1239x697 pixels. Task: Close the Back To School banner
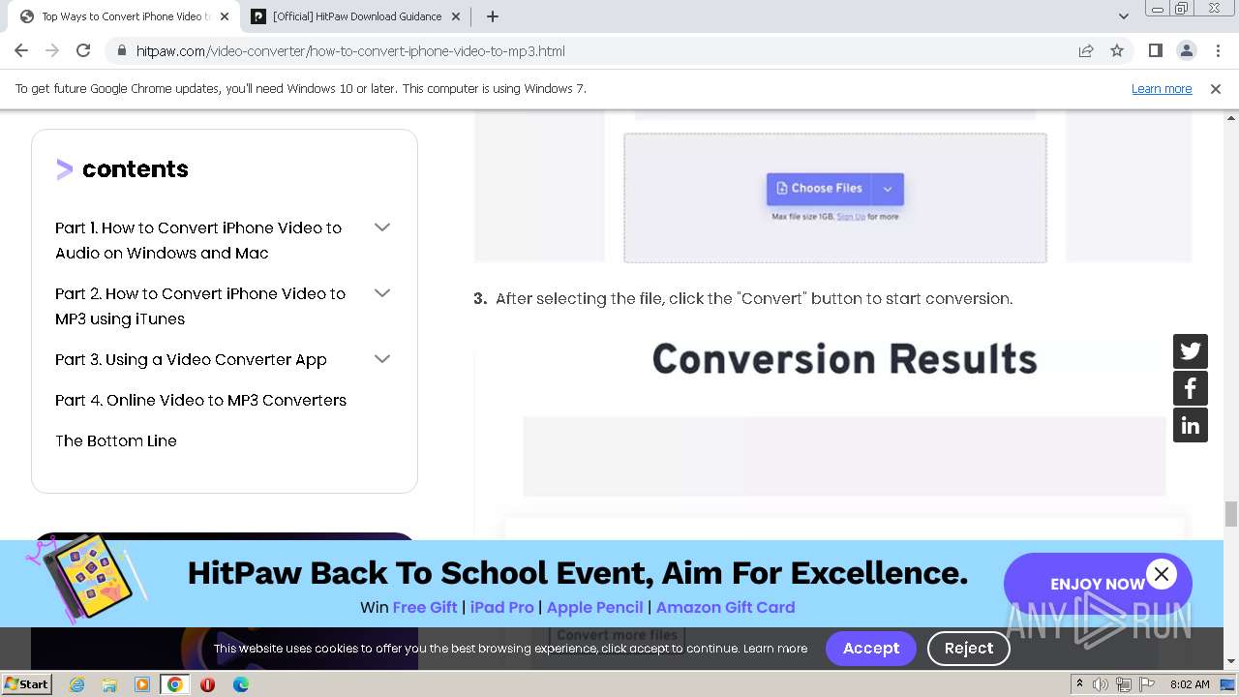[x=1162, y=574]
